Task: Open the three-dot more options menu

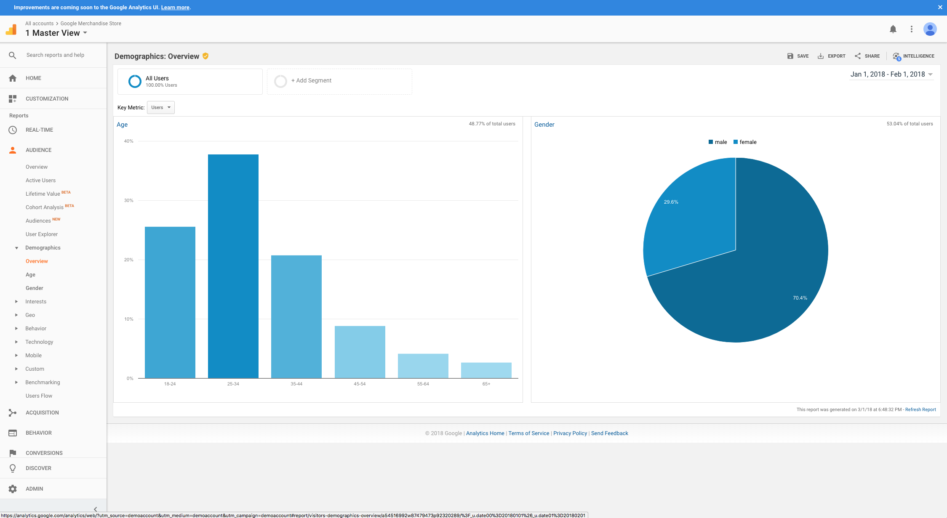Action: click(912, 29)
